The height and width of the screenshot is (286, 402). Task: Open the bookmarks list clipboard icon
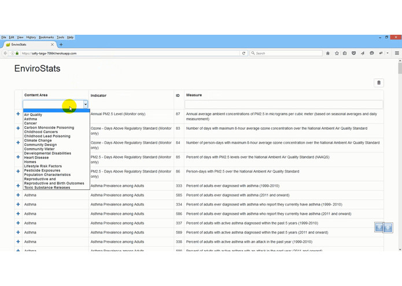pos(345,53)
